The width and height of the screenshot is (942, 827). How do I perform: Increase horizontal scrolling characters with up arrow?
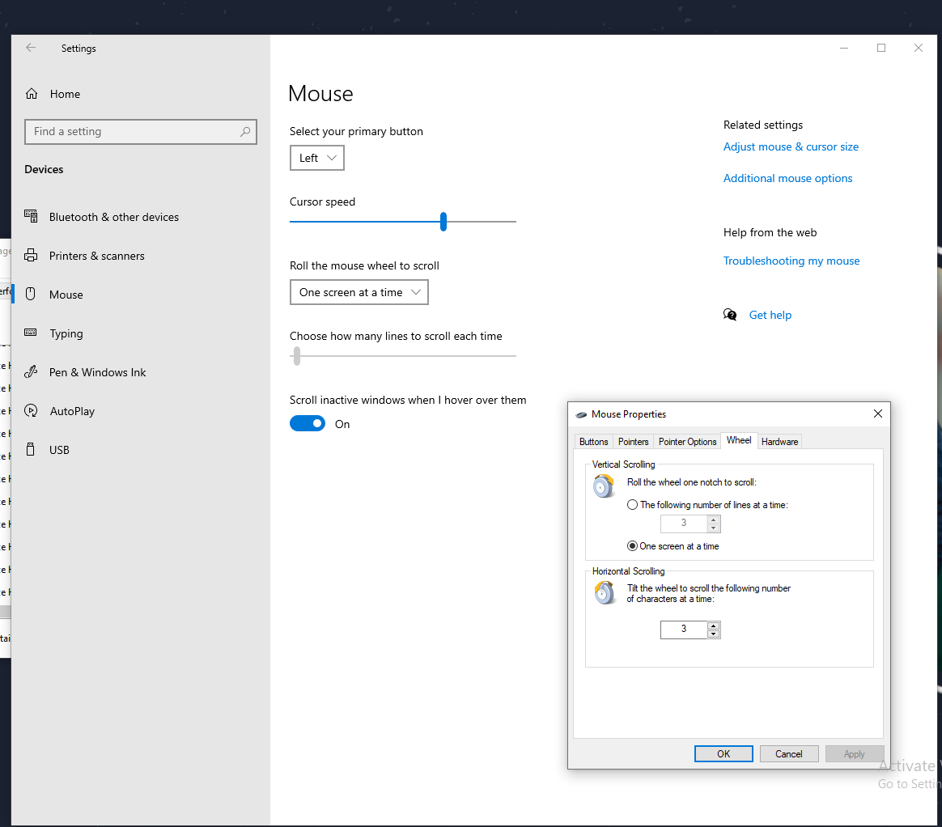(x=713, y=626)
